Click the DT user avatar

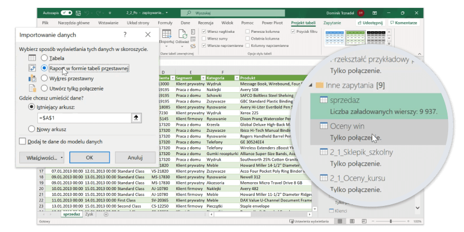(x=360, y=13)
